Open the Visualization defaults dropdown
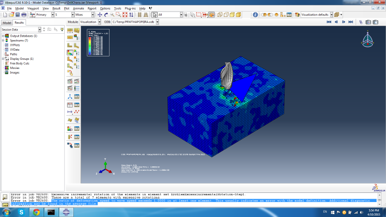The height and width of the screenshot is (217, 386). pyautogui.click(x=331, y=15)
